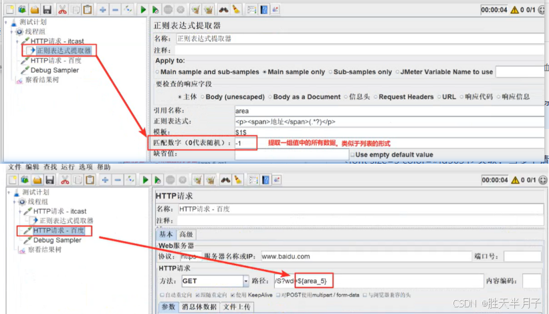Select 'Body (unescaped)' radio option
Viewport: 549px width, 314px height.
pyautogui.click(x=203, y=97)
